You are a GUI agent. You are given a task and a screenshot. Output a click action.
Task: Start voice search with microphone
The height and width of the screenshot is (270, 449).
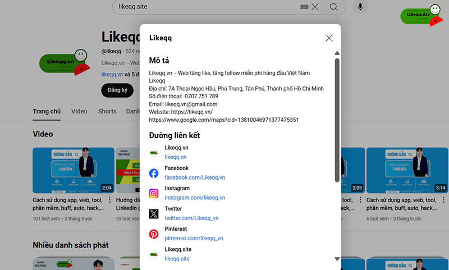pyautogui.click(x=360, y=7)
